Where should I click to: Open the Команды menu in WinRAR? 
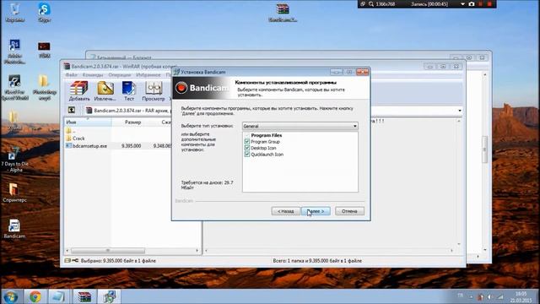point(93,75)
